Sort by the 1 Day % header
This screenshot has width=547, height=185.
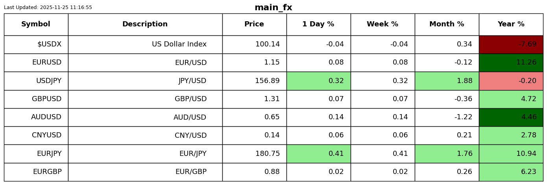click(318, 24)
